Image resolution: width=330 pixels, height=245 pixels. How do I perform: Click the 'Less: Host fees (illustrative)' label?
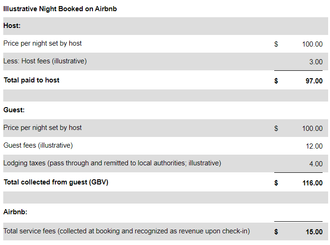[x=45, y=61]
